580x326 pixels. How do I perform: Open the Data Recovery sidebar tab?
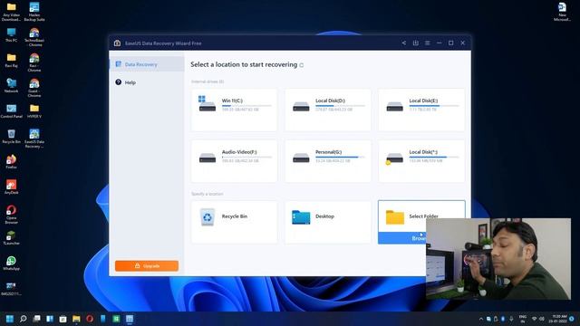pyautogui.click(x=147, y=64)
